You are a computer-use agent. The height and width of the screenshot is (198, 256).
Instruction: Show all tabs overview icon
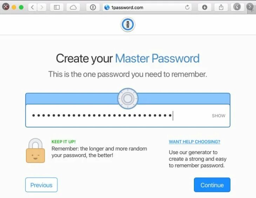point(237,7)
